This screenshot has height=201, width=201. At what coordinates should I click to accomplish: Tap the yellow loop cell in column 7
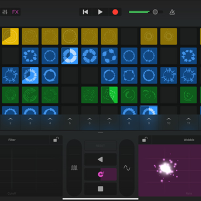point(109,36)
